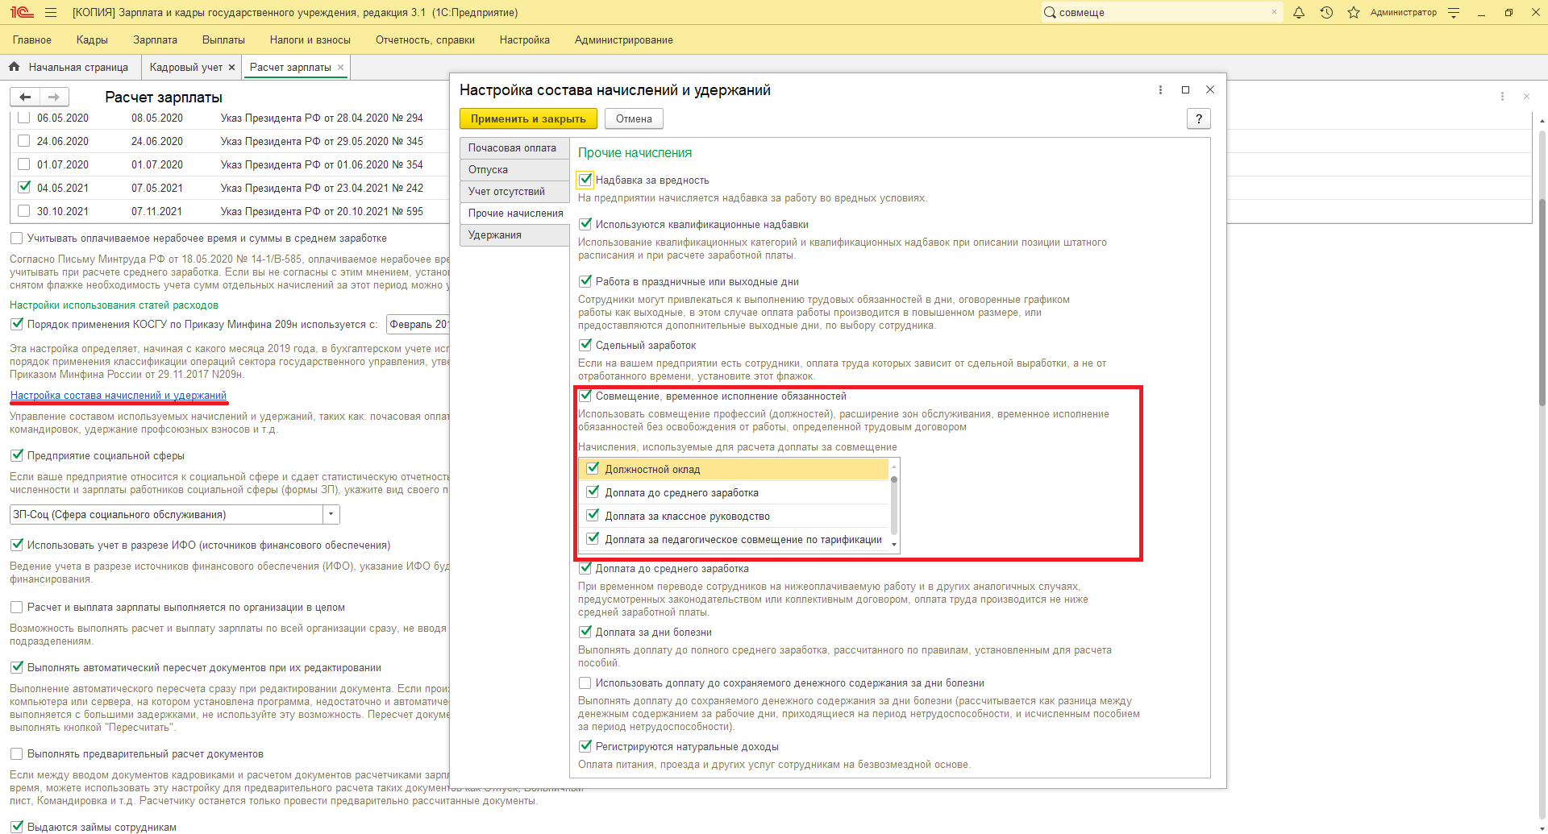The width and height of the screenshot is (1548, 834).
Task: Open the Кадры menu
Action: 92,39
